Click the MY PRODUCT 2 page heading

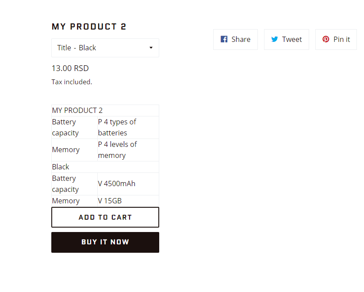tap(89, 26)
